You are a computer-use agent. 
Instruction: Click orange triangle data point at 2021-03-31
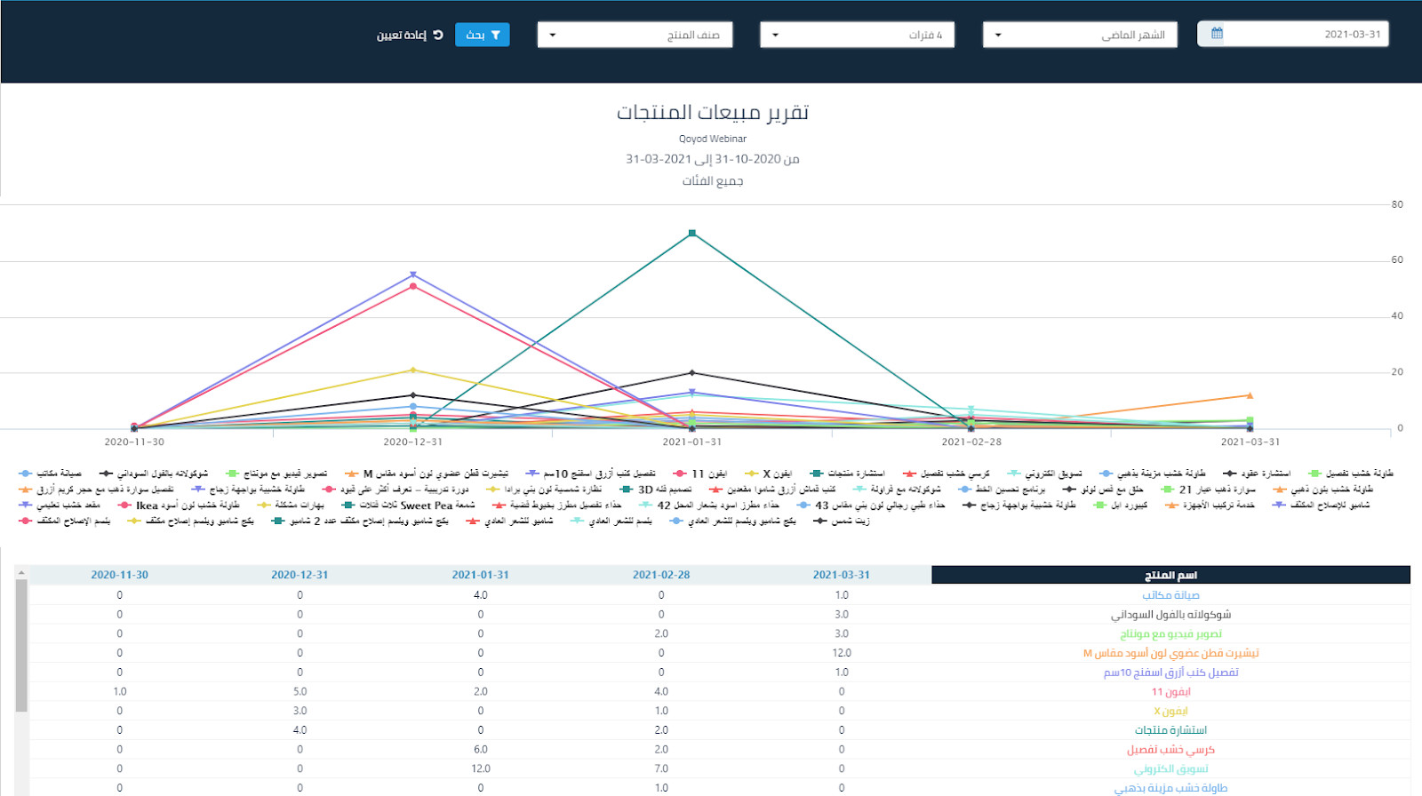pyautogui.click(x=1250, y=395)
